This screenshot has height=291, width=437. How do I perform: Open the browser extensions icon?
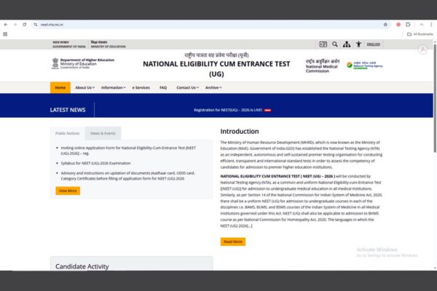(x=407, y=24)
